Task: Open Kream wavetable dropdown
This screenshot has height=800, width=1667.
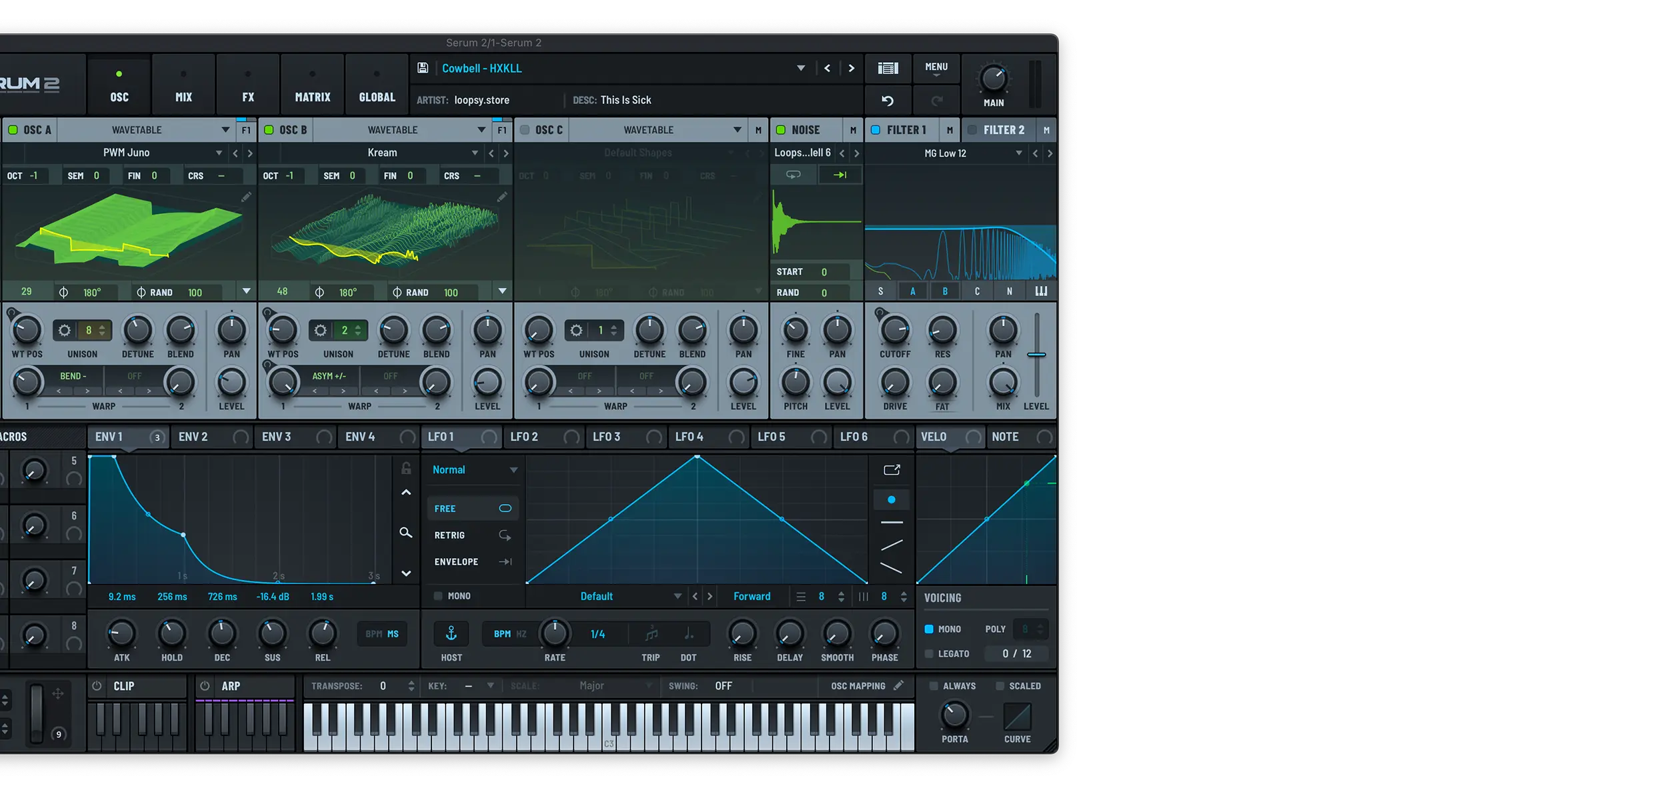Action: pyautogui.click(x=475, y=153)
